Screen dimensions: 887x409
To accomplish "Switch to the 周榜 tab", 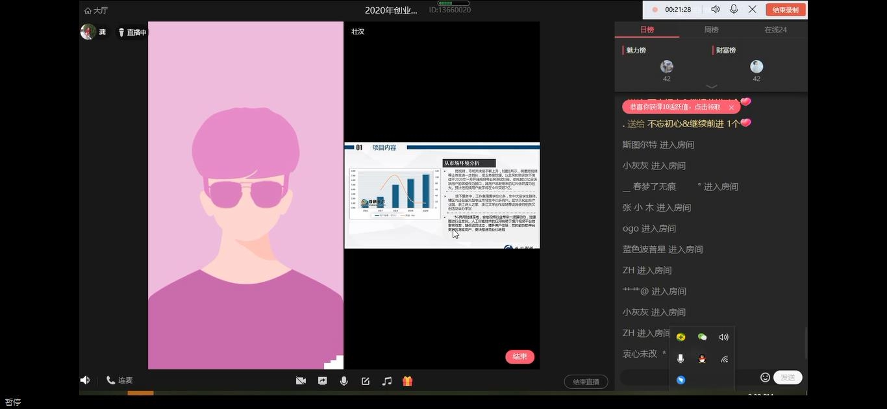I will tap(711, 30).
